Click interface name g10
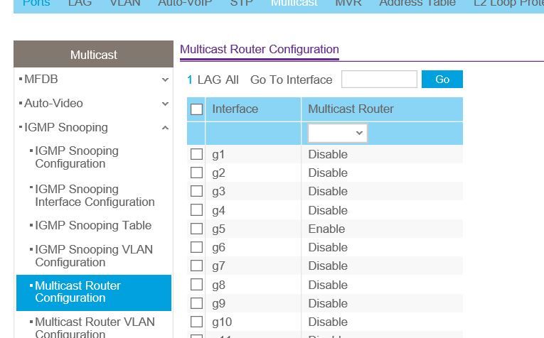 tap(222, 322)
